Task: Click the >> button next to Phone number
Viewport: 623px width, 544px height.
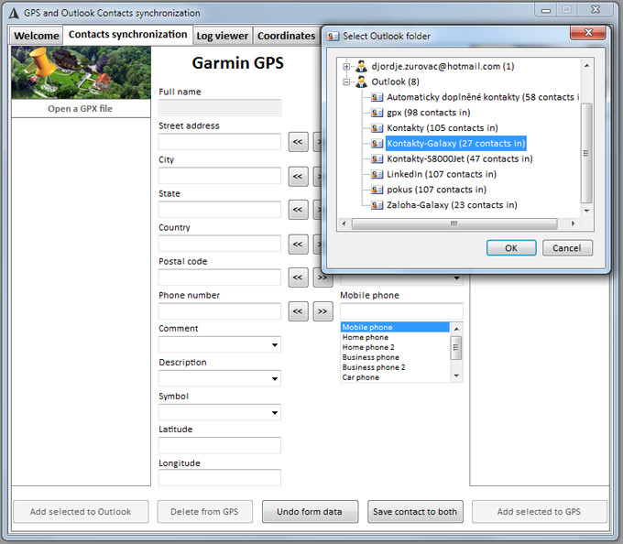Action: pos(322,311)
